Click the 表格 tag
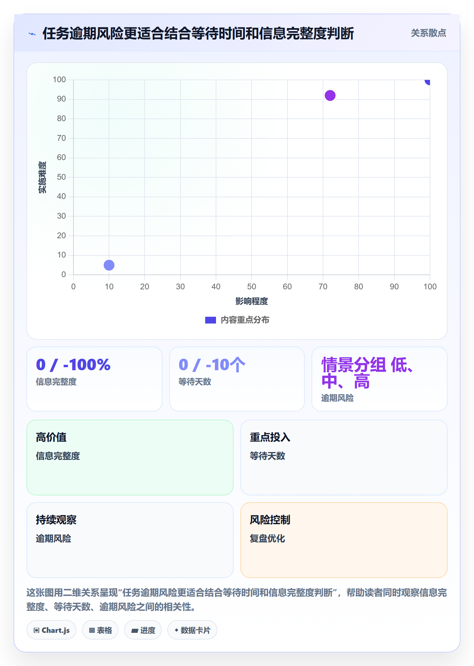The width and height of the screenshot is (474, 666). pos(100,630)
